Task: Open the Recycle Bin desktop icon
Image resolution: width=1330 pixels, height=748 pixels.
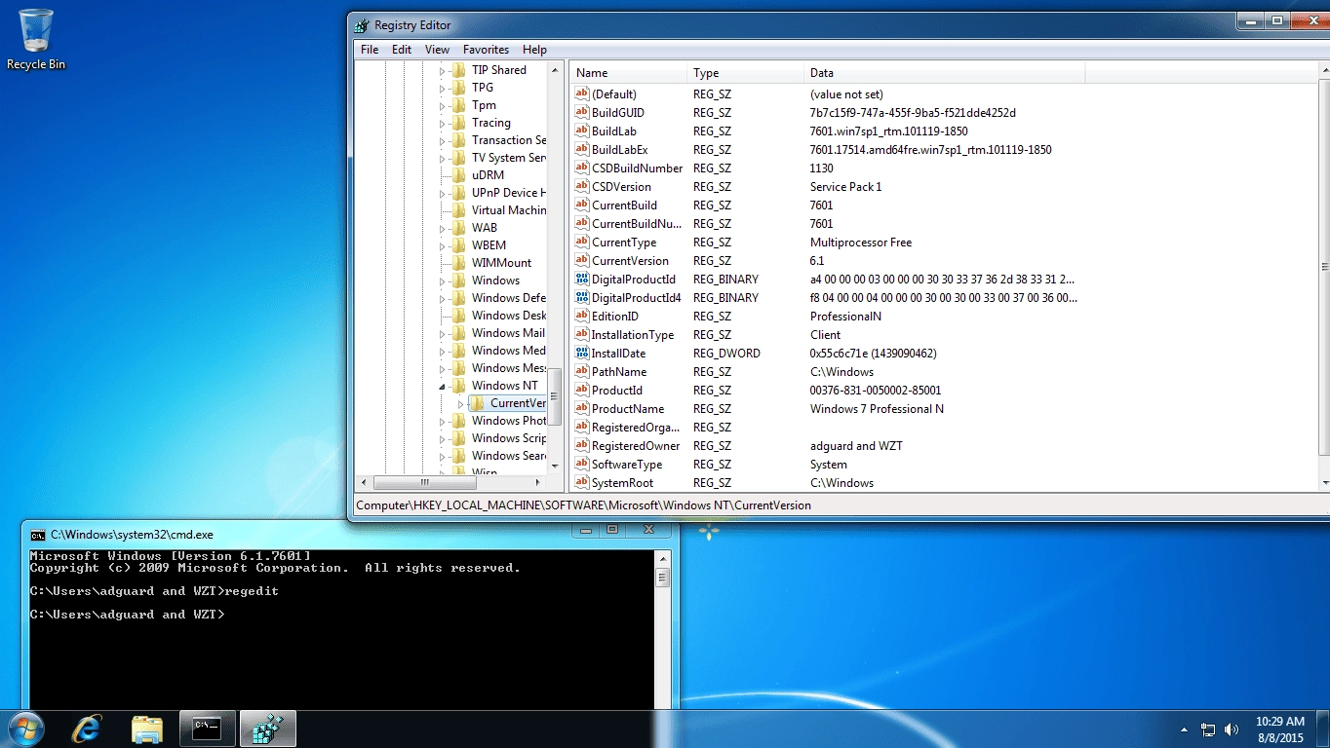Action: tap(36, 39)
